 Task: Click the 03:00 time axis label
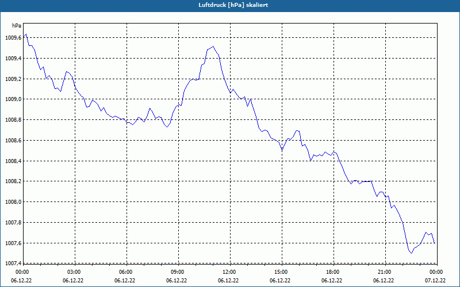pyautogui.click(x=74, y=272)
